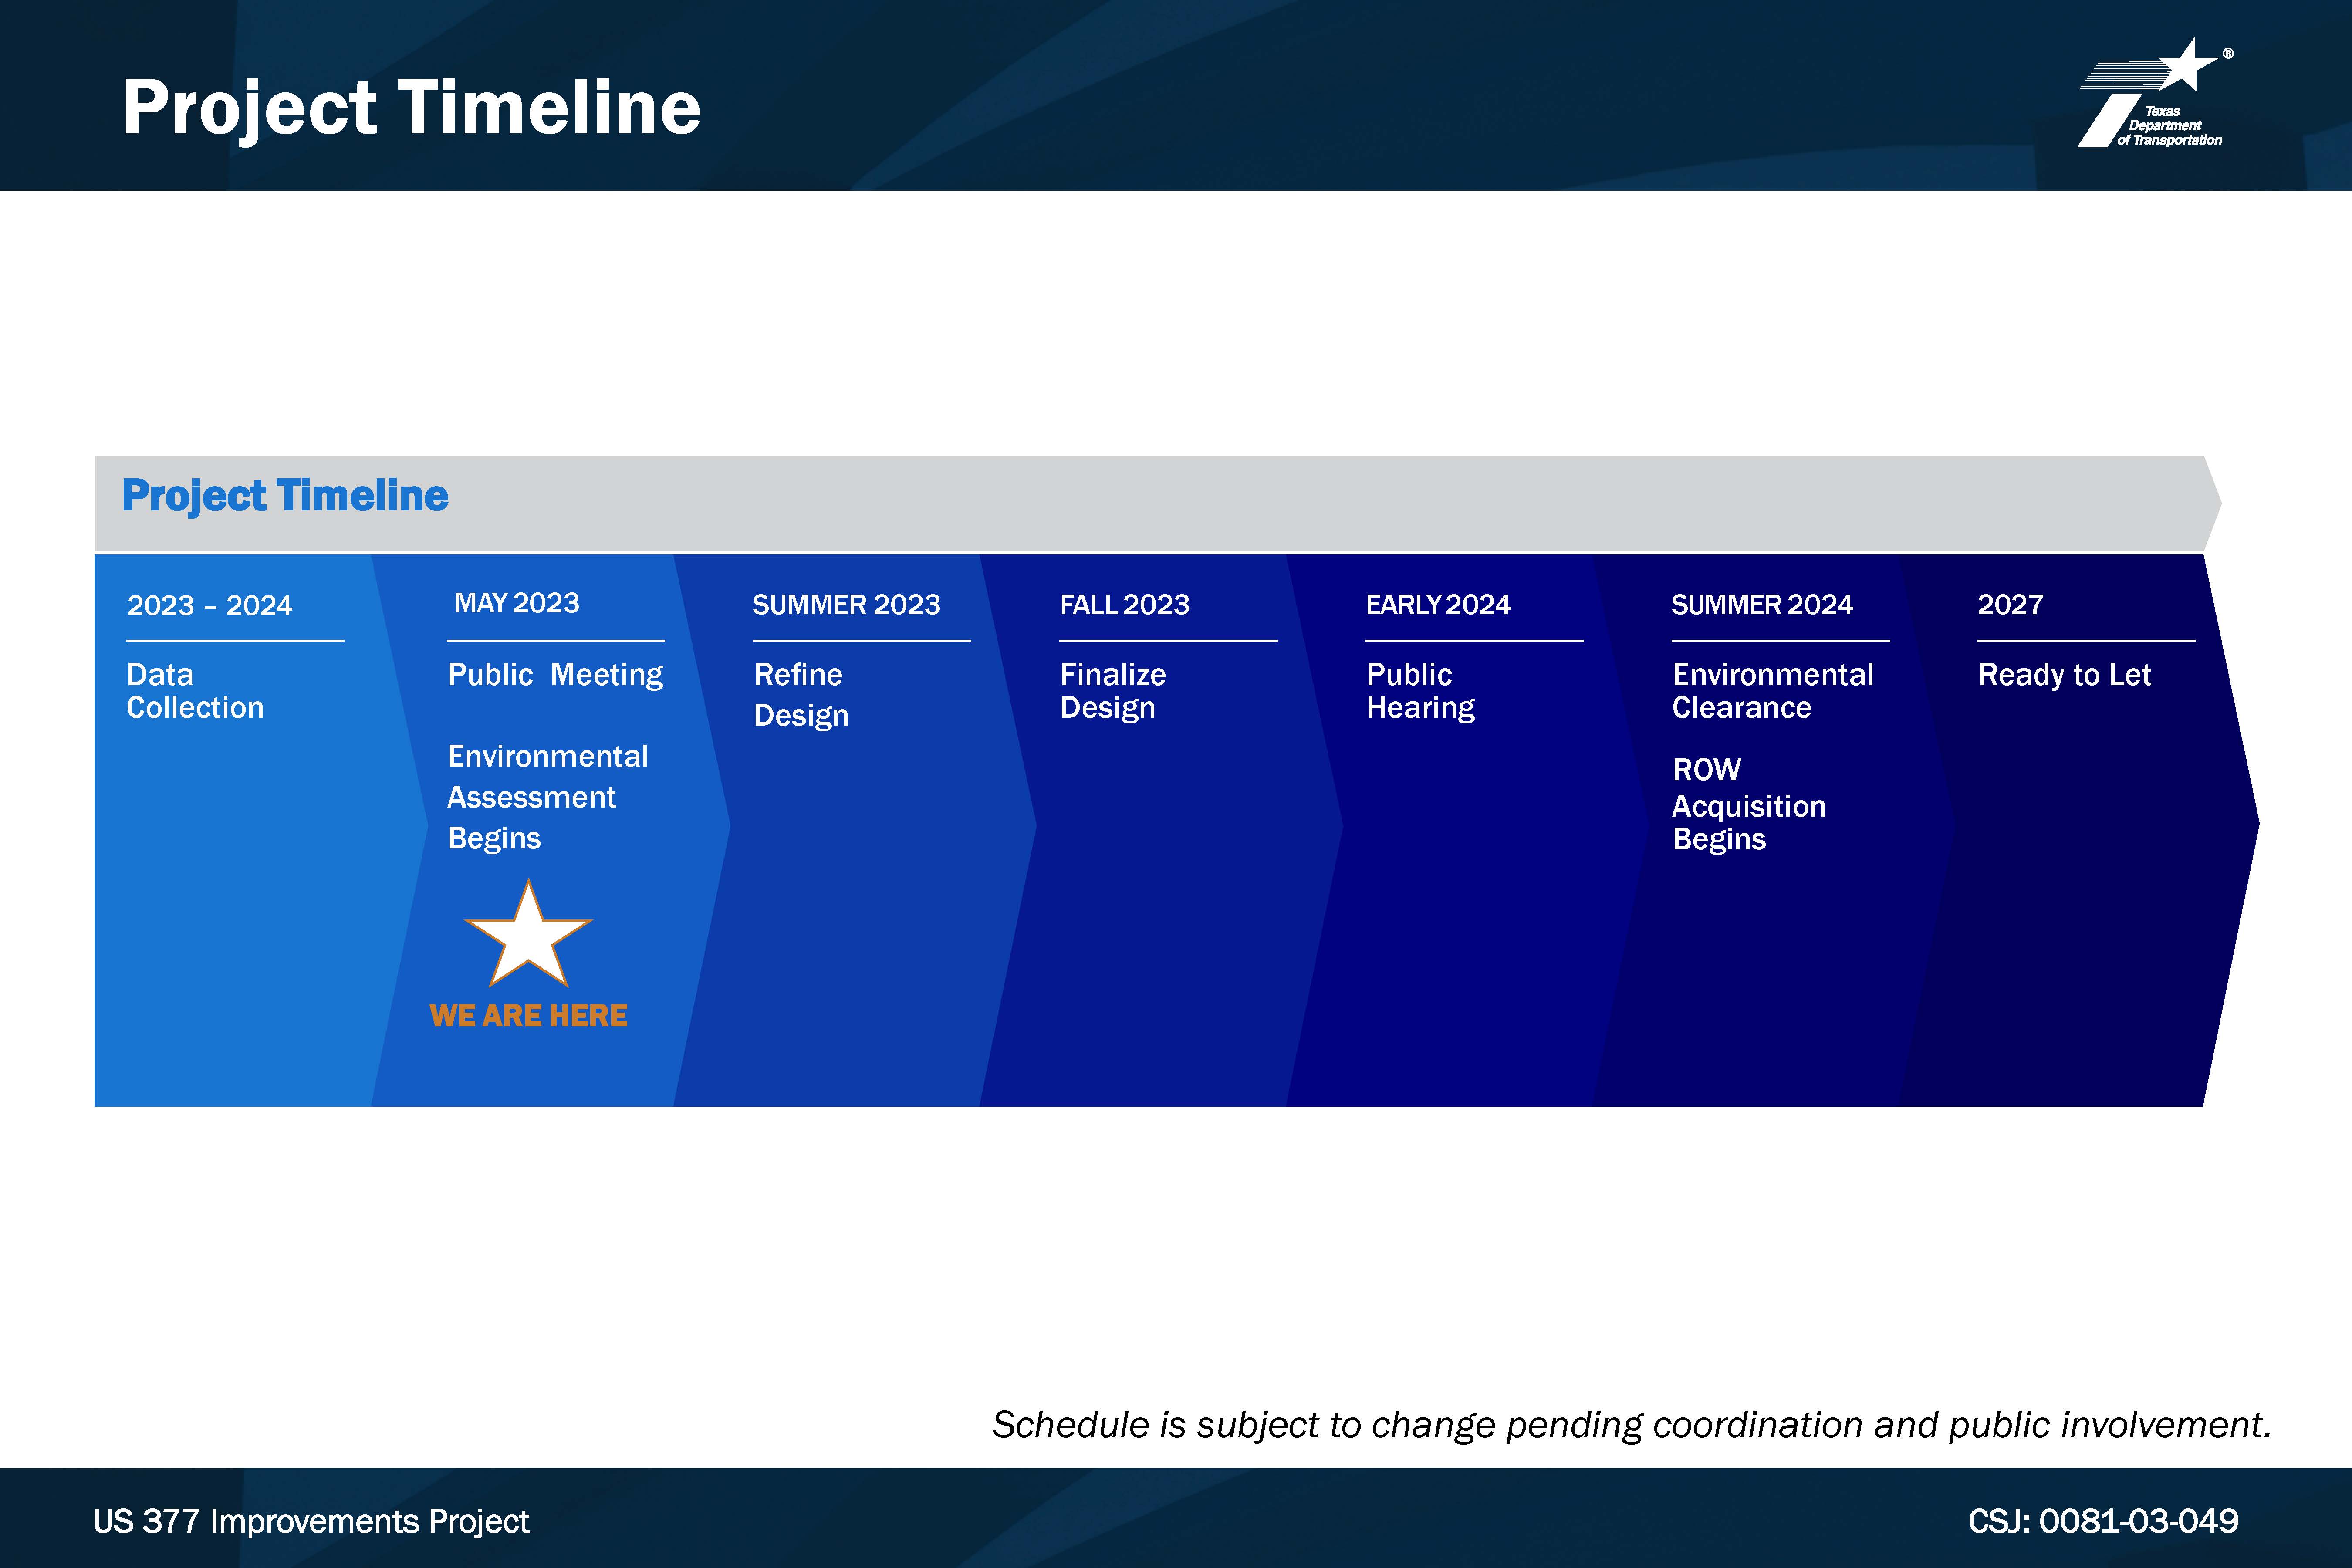Click the large white Project Timeline slide title
The width and height of the screenshot is (2352, 1568).
click(x=411, y=108)
